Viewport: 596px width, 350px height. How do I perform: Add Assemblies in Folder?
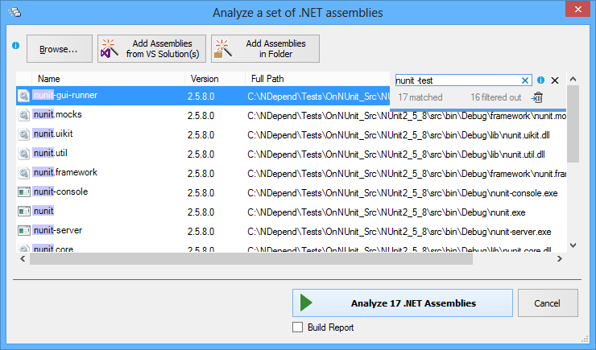[265, 48]
